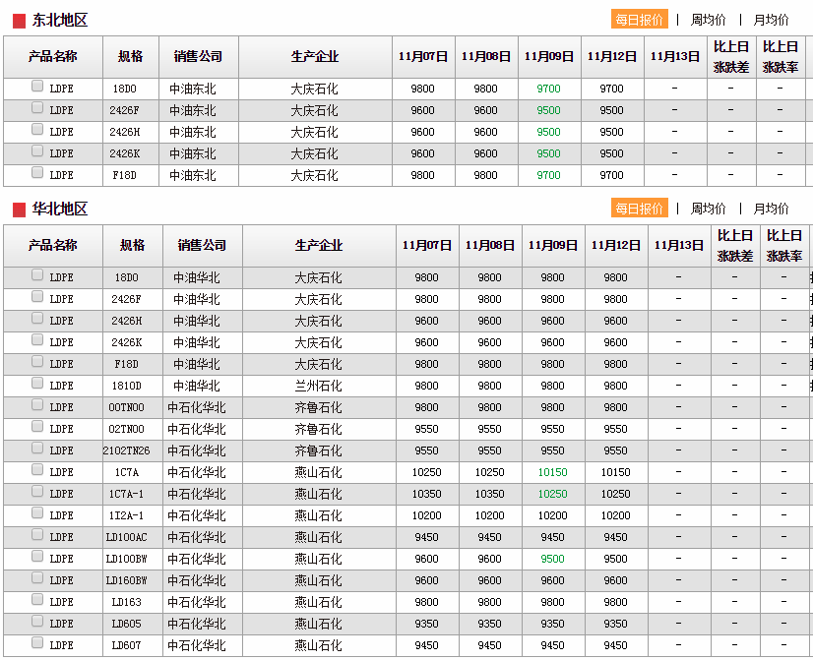Click 兰州石化 producer cell
This screenshot has height=660, width=813.
[x=318, y=386]
